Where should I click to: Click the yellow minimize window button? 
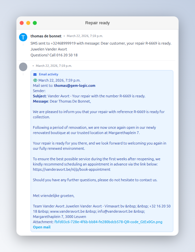pyautogui.click(x=28, y=23)
